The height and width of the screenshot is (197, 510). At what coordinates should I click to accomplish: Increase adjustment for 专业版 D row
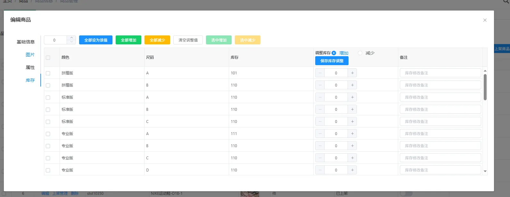352,170
